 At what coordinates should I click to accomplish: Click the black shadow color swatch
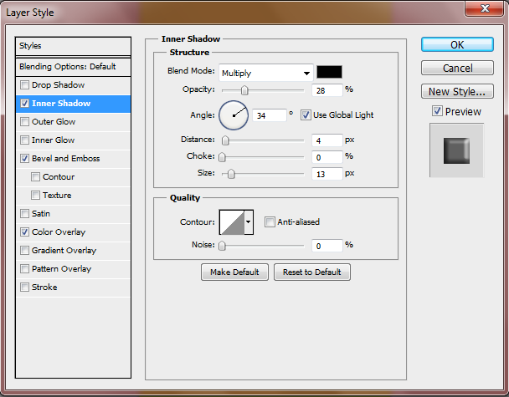[329, 72]
